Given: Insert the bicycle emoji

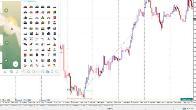Looking at the screenshot, I should [37, 18].
